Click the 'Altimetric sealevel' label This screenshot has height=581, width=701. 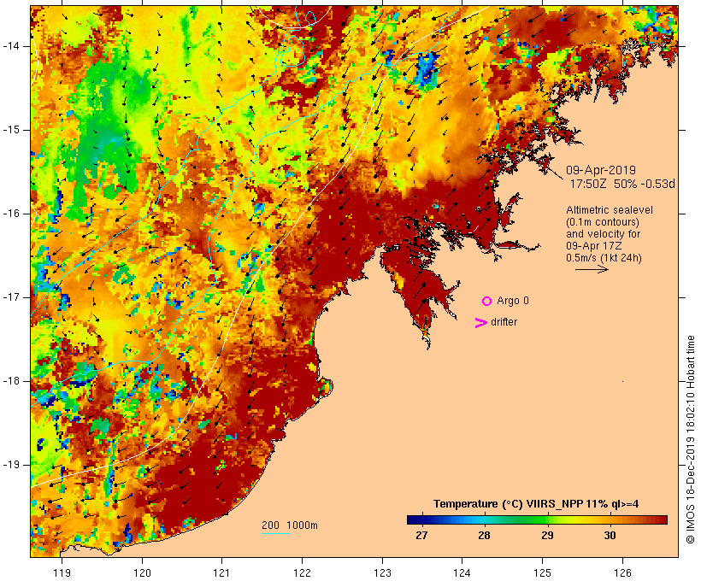(x=610, y=210)
